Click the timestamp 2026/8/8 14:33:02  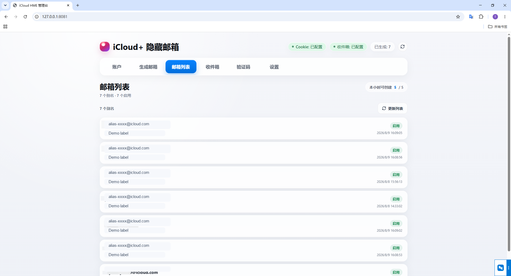point(389,206)
